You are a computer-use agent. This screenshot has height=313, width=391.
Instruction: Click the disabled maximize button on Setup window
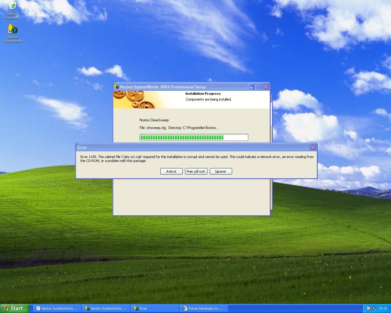click(259, 87)
